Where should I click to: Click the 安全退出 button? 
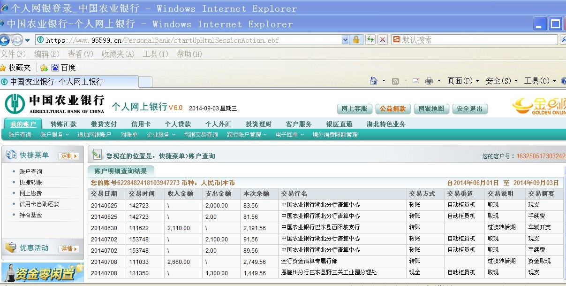469,109
